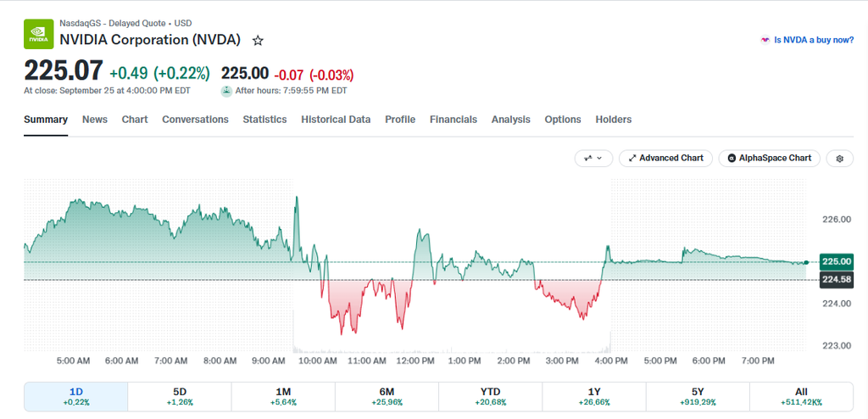Click the 225.00 current price label on chart
This screenshot has height=419, width=868.
click(x=837, y=261)
